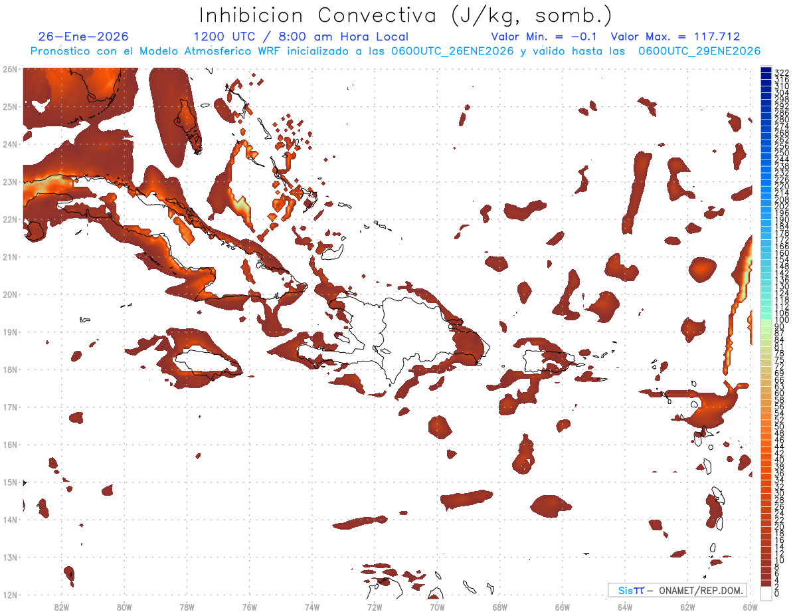Click the 82W longitude axis label
This screenshot has width=797, height=616.
coord(62,607)
